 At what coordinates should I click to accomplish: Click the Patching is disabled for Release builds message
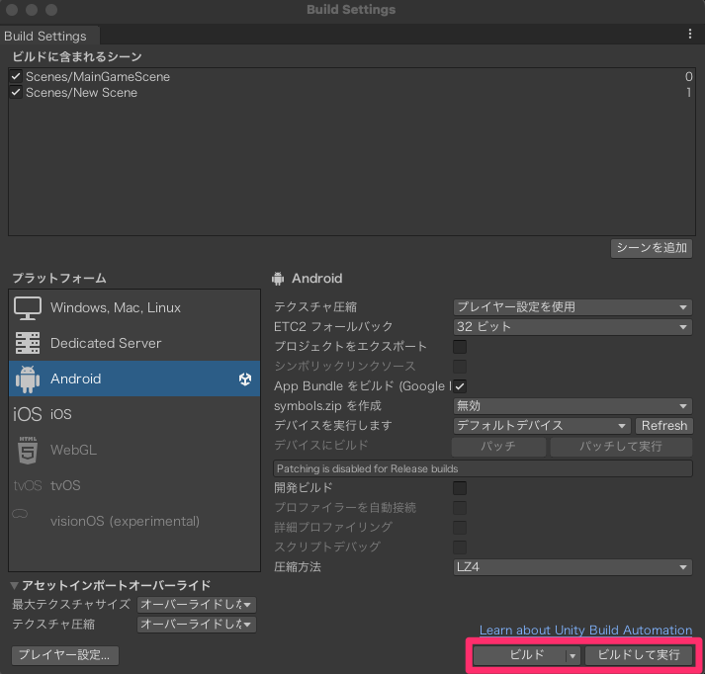point(483,469)
